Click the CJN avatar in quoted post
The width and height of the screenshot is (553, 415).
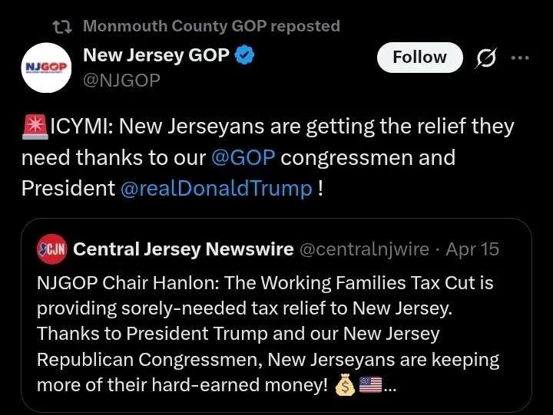coord(52,249)
